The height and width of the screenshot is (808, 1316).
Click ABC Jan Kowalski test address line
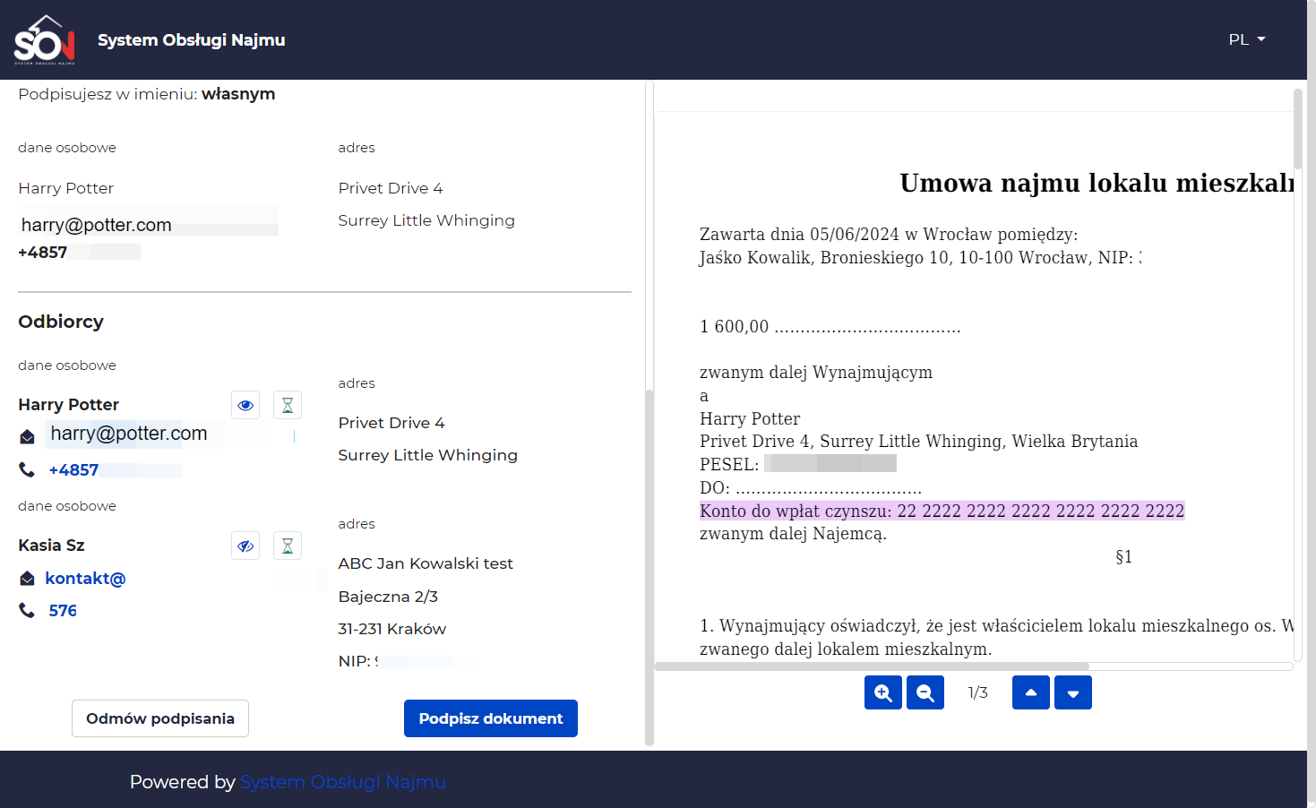click(426, 563)
